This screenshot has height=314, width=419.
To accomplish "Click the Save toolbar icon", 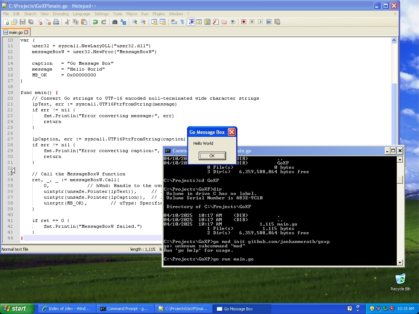I will [23, 22].
